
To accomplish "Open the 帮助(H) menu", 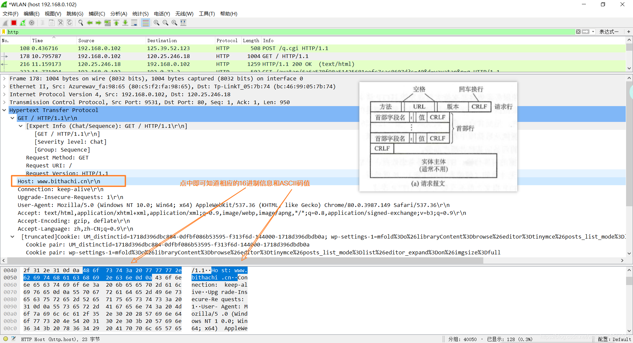I will point(229,14).
